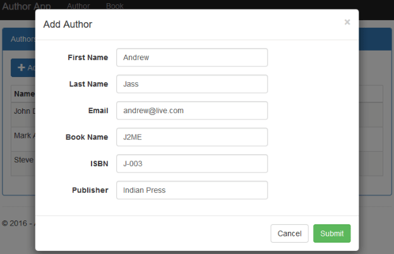Click the First Name label

pyautogui.click(x=88, y=57)
